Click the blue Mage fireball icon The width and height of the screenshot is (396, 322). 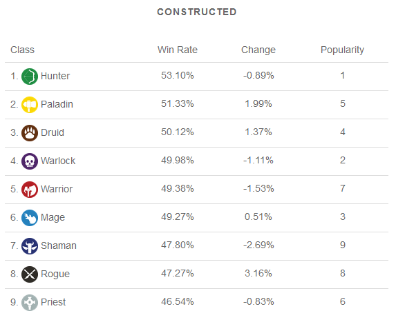[x=30, y=218]
